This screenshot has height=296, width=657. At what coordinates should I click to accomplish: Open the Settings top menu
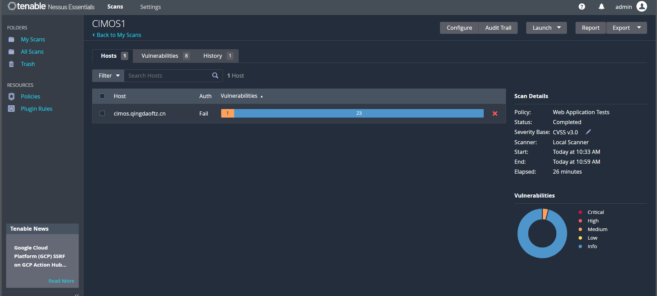(150, 7)
